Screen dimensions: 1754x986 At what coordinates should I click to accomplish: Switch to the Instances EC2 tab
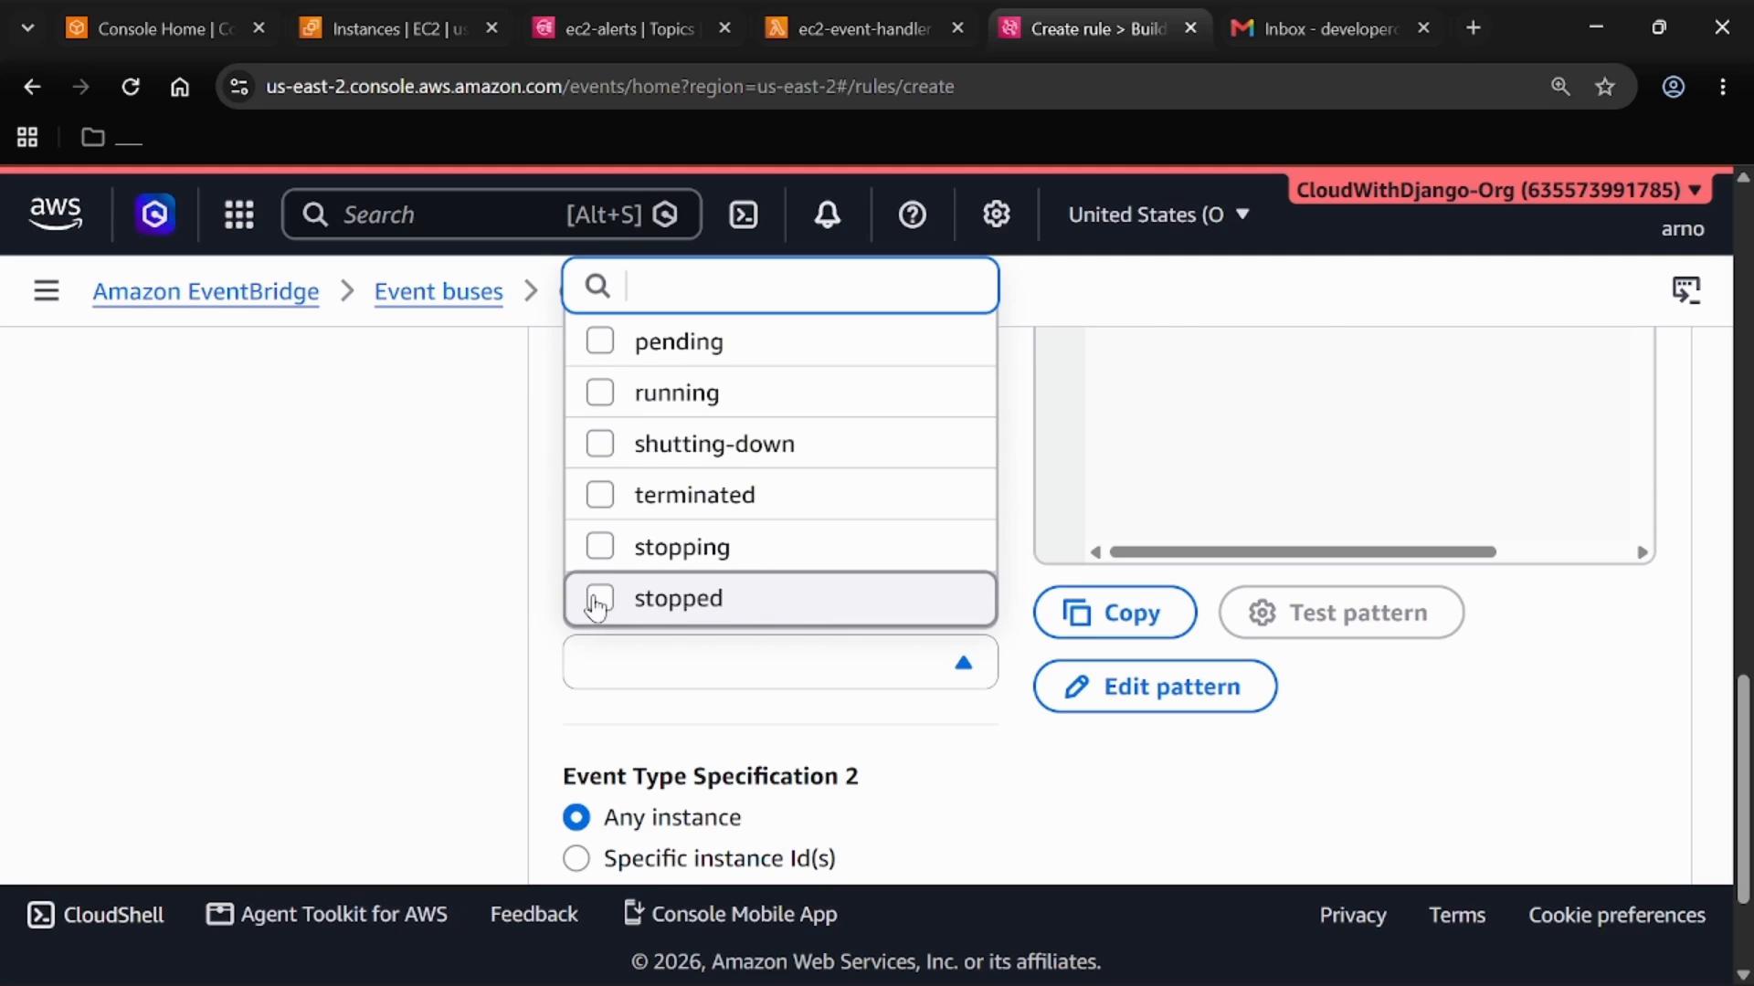click(400, 28)
